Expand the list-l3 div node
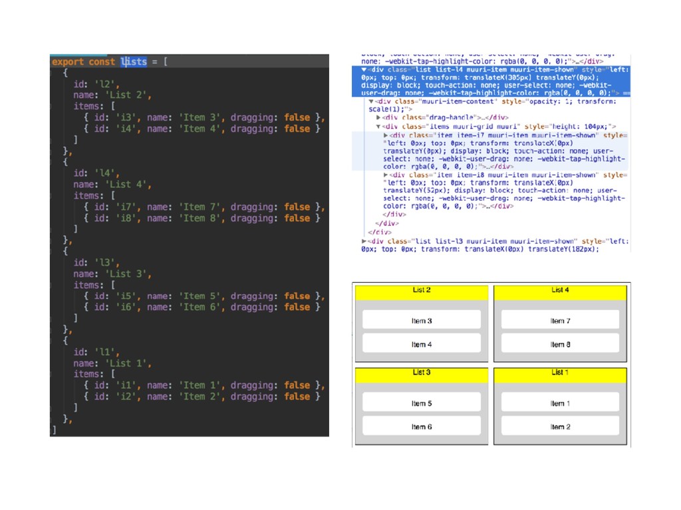The height and width of the screenshot is (510, 681). 364,241
